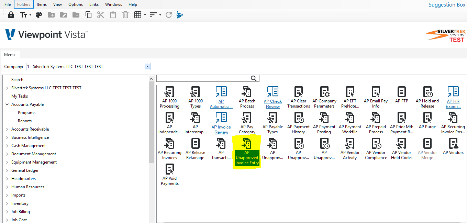Screen dimensions: 467x223
Task: Open highlighted AP Unapproved Invoice Entry
Action: 247,152
